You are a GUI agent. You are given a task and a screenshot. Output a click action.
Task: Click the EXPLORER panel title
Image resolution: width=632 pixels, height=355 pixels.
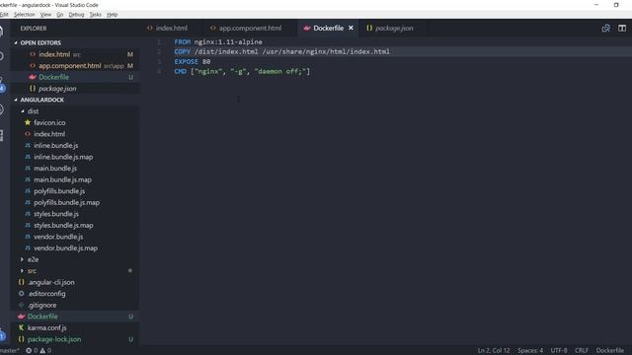click(x=34, y=29)
